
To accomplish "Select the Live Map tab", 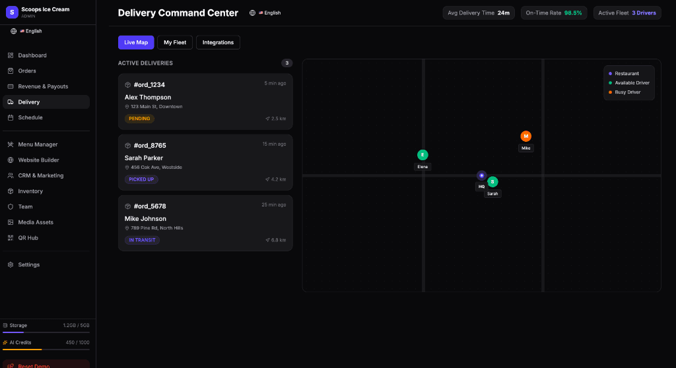I will pos(136,42).
